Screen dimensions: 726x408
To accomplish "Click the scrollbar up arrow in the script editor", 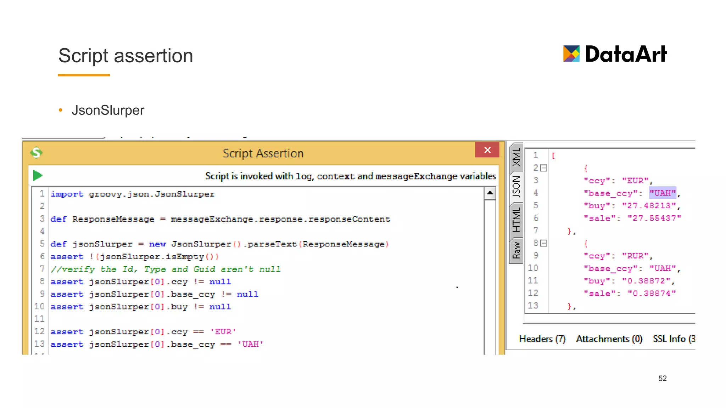I will 490,193.
